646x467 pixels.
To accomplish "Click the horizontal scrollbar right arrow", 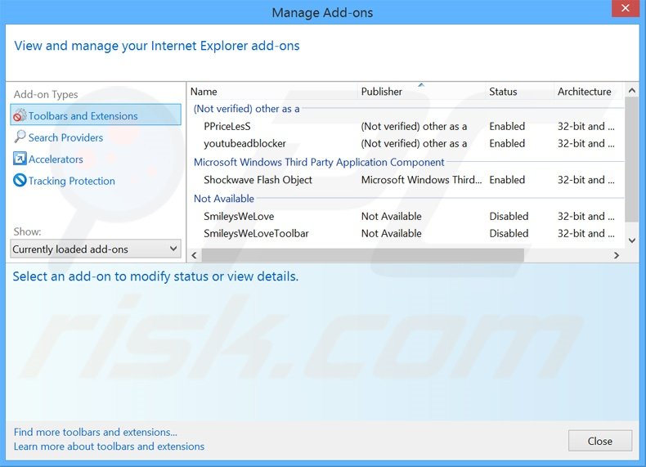I will click(x=617, y=255).
